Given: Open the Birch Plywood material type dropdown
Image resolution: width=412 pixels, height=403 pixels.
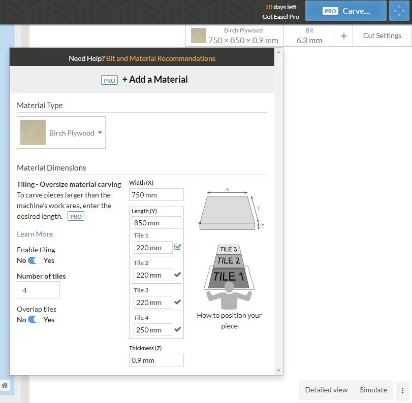Looking at the screenshot, I should tap(61, 132).
